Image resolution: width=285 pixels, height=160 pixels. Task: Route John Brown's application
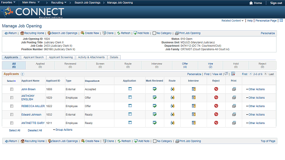pos(172,89)
